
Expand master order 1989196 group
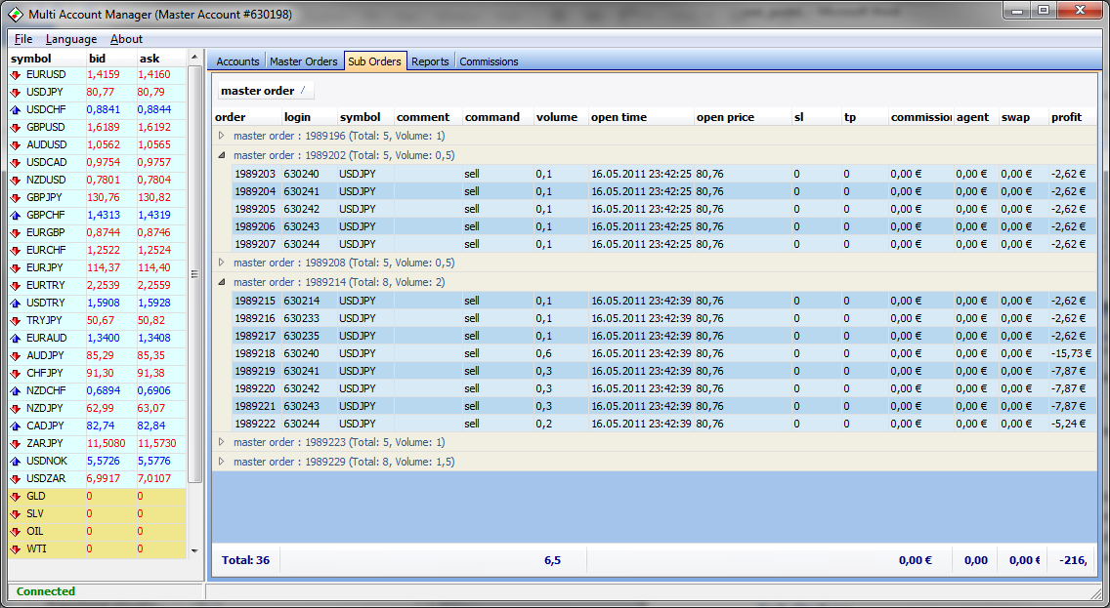tap(222, 136)
